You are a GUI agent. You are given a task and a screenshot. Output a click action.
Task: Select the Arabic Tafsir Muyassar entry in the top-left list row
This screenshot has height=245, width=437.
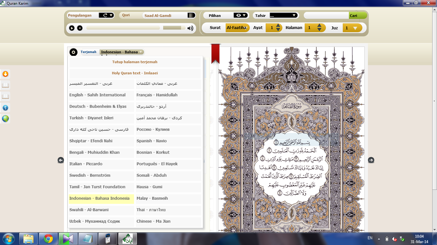101,84
